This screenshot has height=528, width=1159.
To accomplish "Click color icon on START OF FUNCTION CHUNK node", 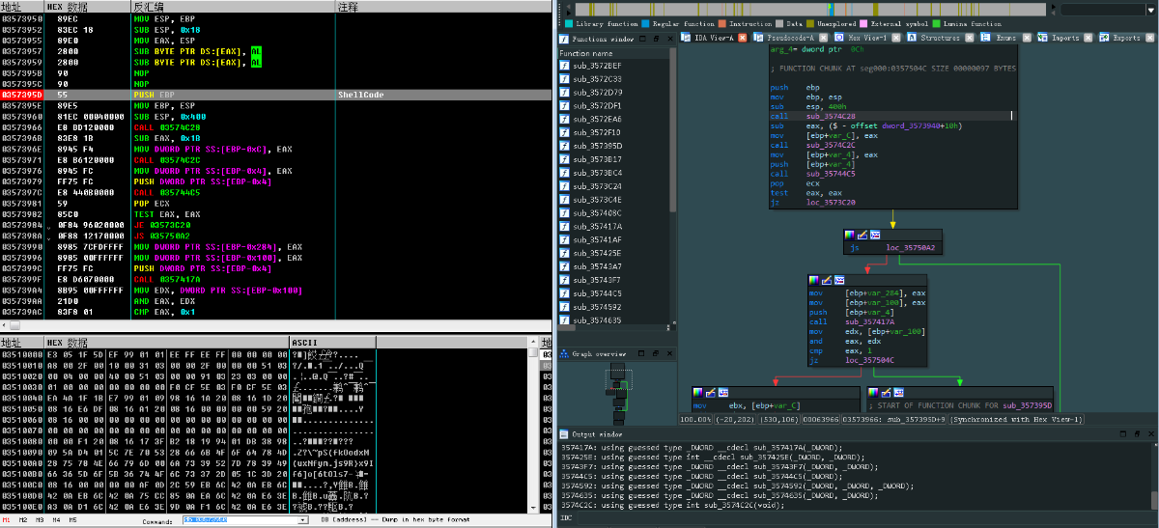I will tap(873, 392).
